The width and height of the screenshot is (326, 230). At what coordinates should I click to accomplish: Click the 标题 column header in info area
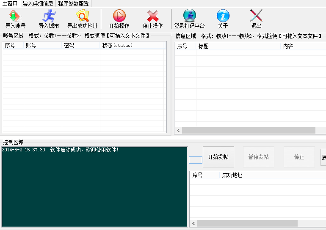tap(237, 46)
